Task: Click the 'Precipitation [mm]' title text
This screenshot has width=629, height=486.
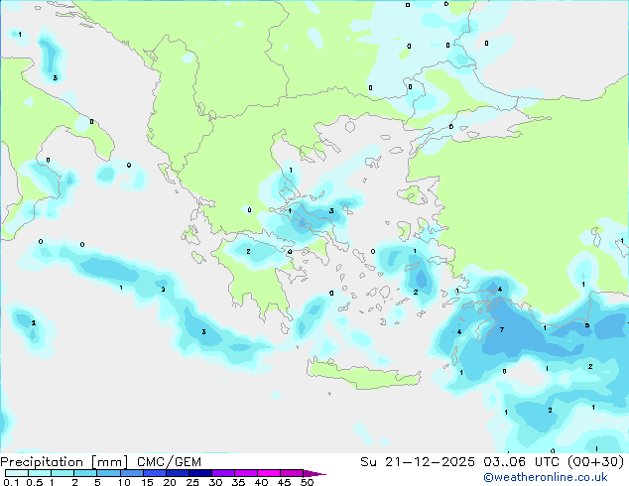Action: pyautogui.click(x=64, y=462)
